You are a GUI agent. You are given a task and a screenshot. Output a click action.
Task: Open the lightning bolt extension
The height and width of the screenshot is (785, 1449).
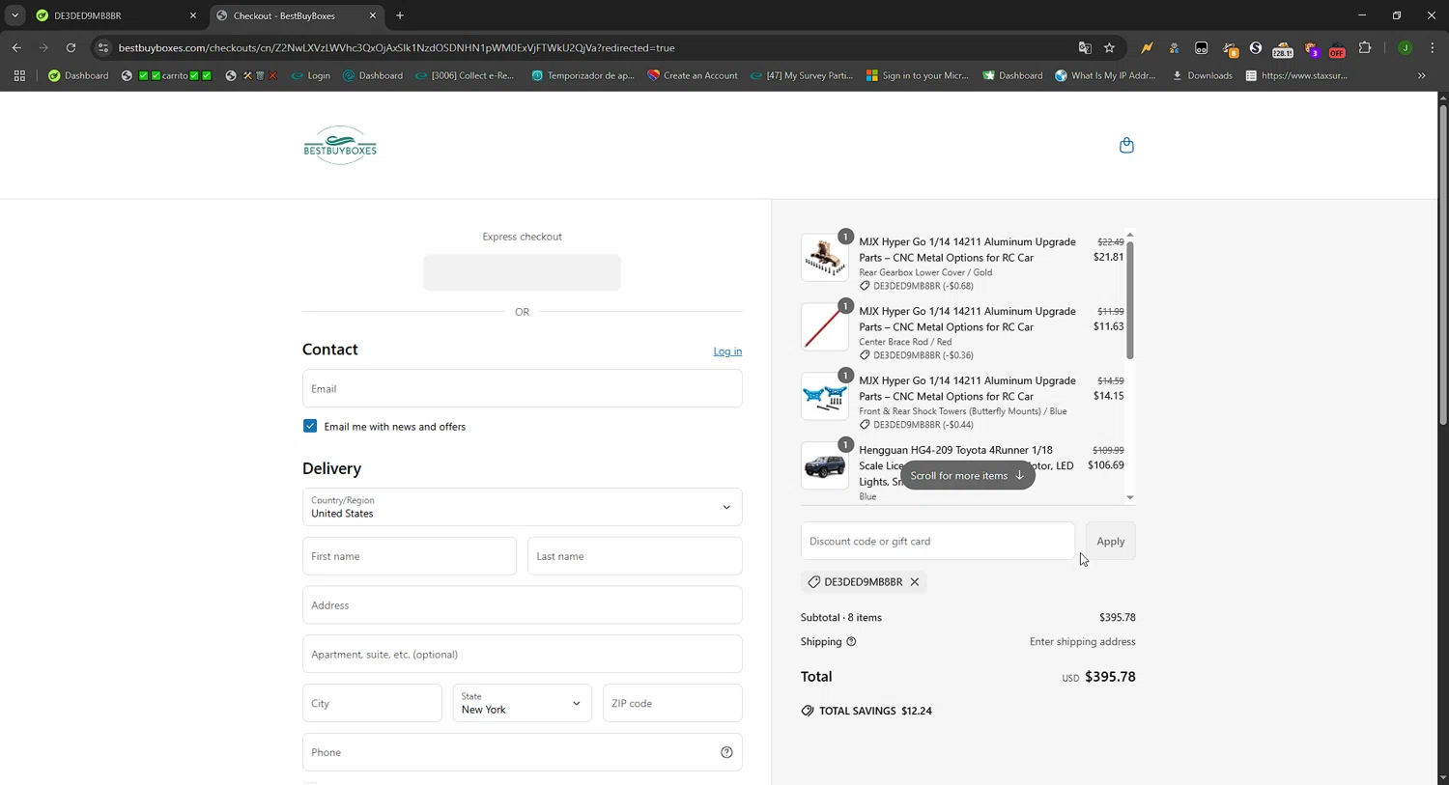click(x=1147, y=47)
